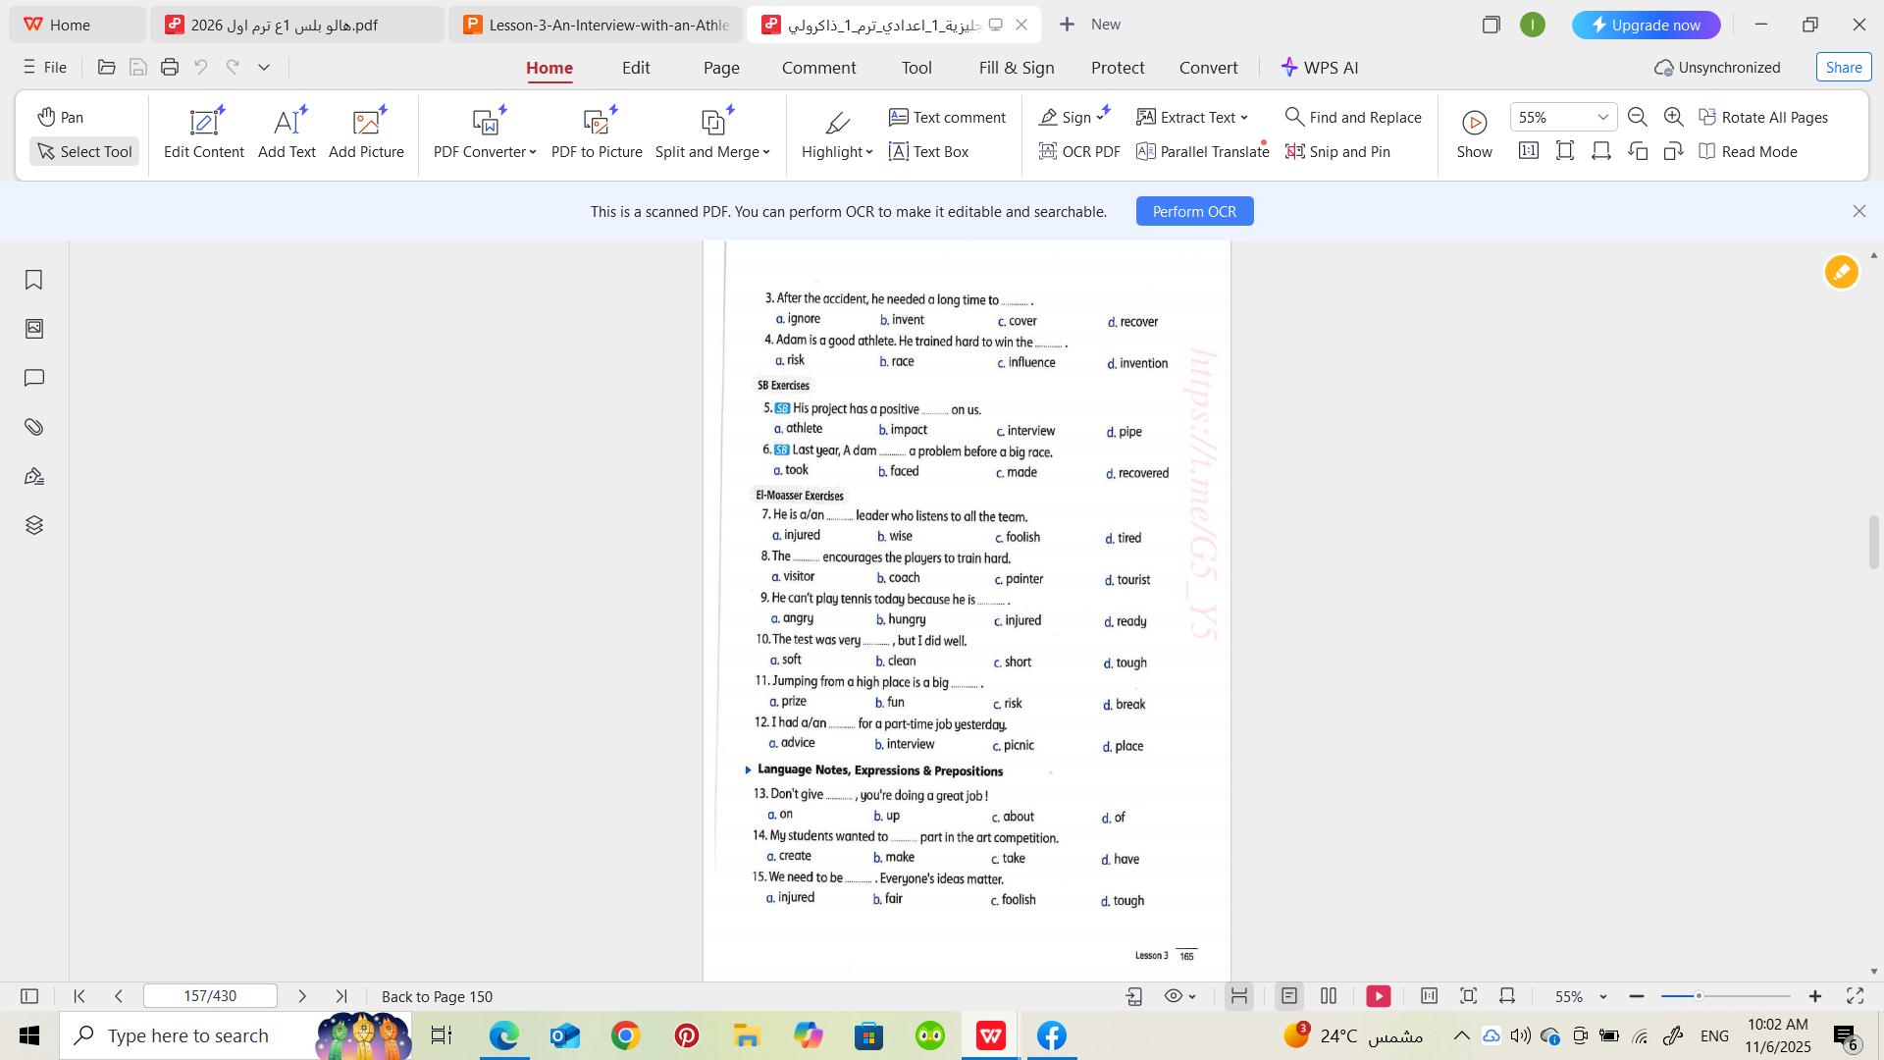
Task: Open the bookmark panel in the sidebar
Action: pos(33,280)
